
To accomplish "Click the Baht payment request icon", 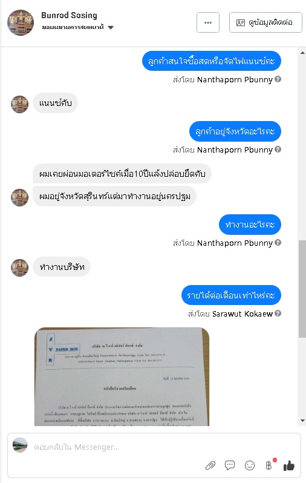I will (x=269, y=465).
